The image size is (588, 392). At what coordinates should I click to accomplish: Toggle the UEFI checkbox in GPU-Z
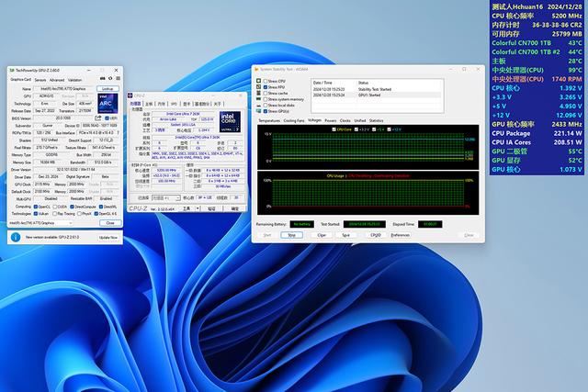[107, 118]
